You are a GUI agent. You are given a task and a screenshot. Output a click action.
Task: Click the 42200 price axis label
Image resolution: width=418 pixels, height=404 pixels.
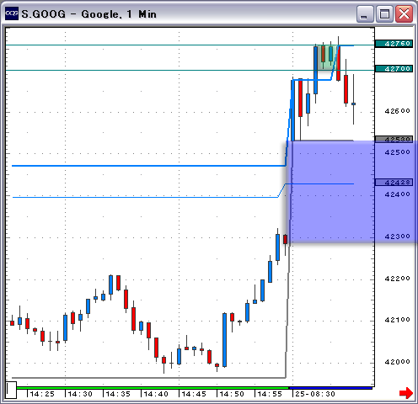(x=397, y=279)
